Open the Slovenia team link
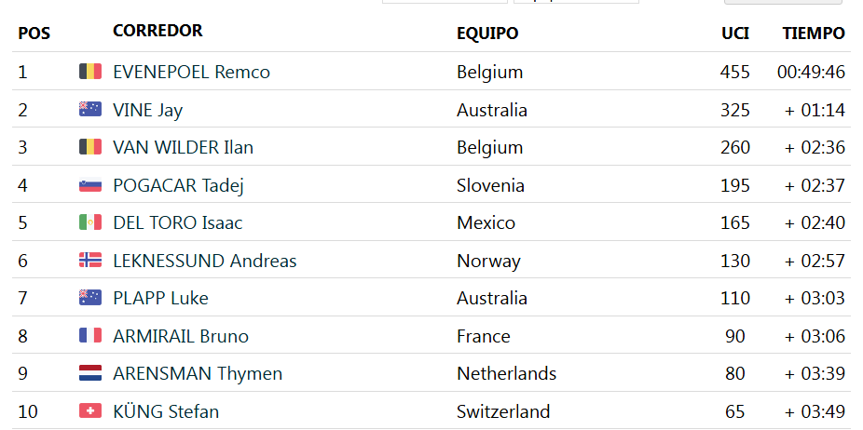 [x=490, y=185]
